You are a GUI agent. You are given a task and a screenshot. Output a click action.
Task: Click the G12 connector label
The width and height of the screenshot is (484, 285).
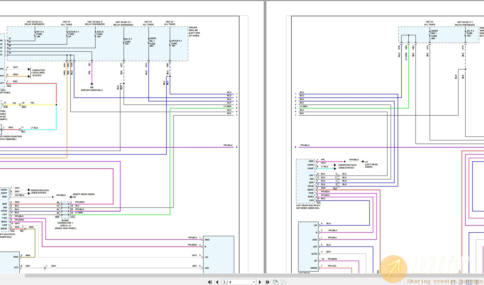9,85
